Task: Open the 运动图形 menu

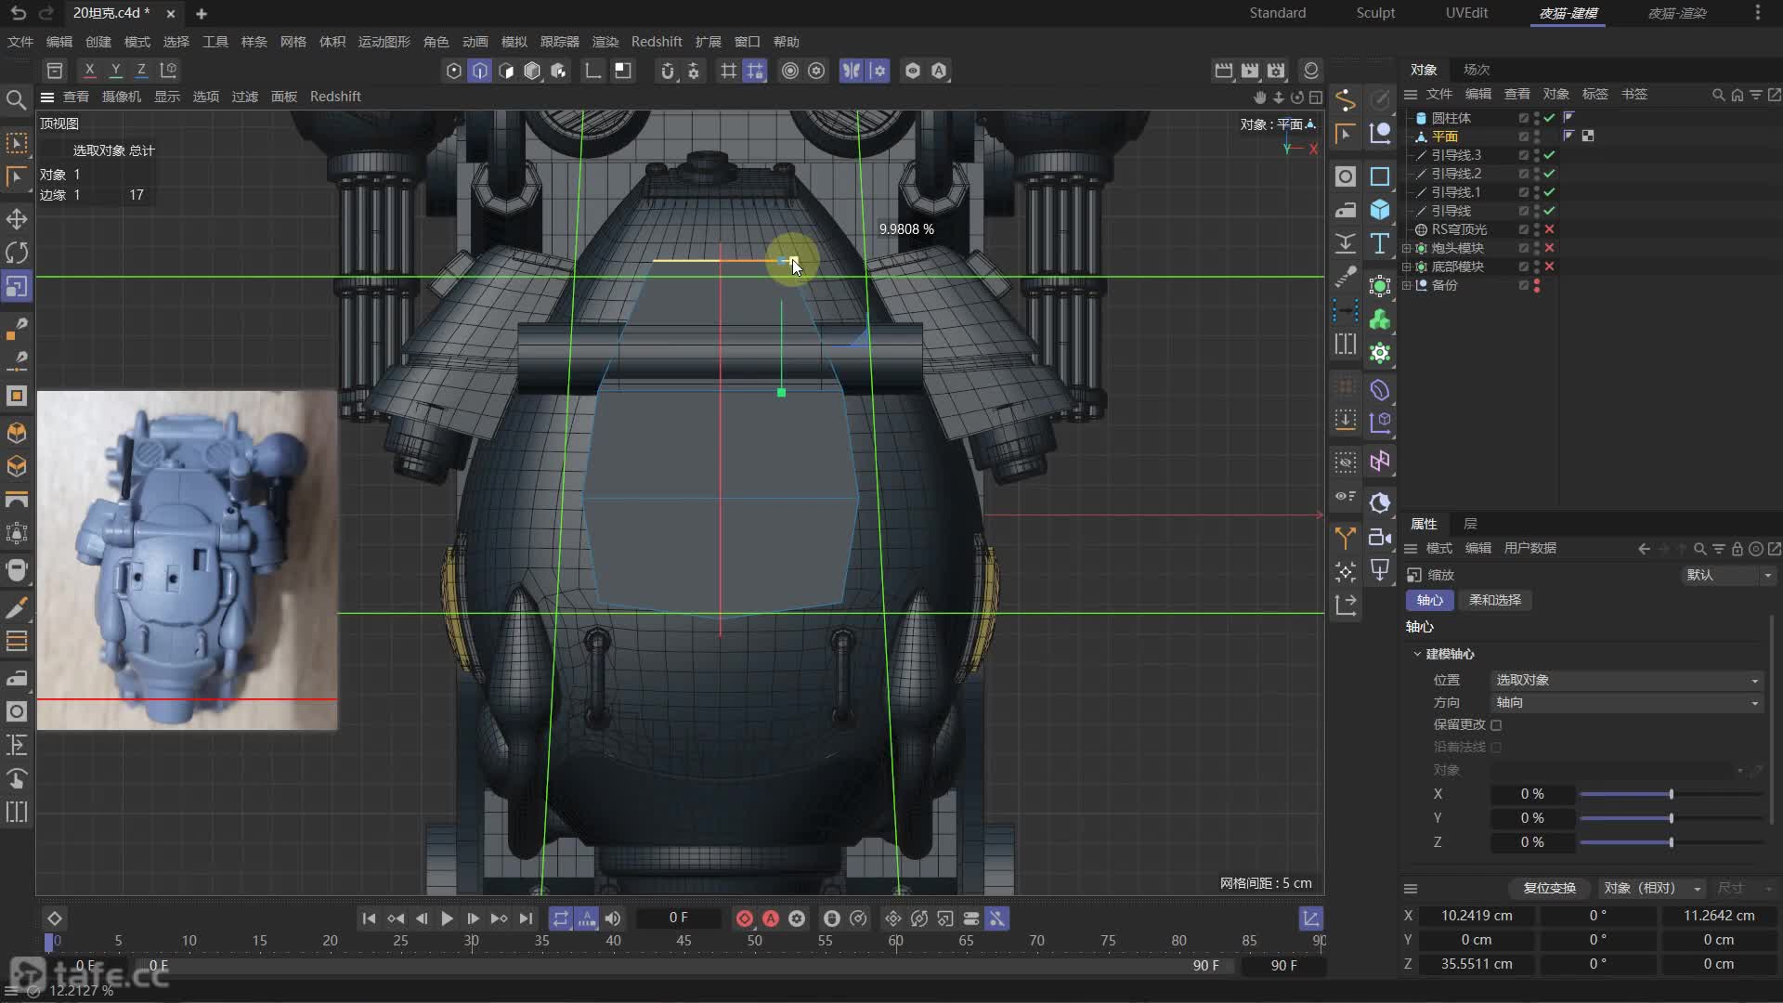Action: pyautogui.click(x=384, y=42)
